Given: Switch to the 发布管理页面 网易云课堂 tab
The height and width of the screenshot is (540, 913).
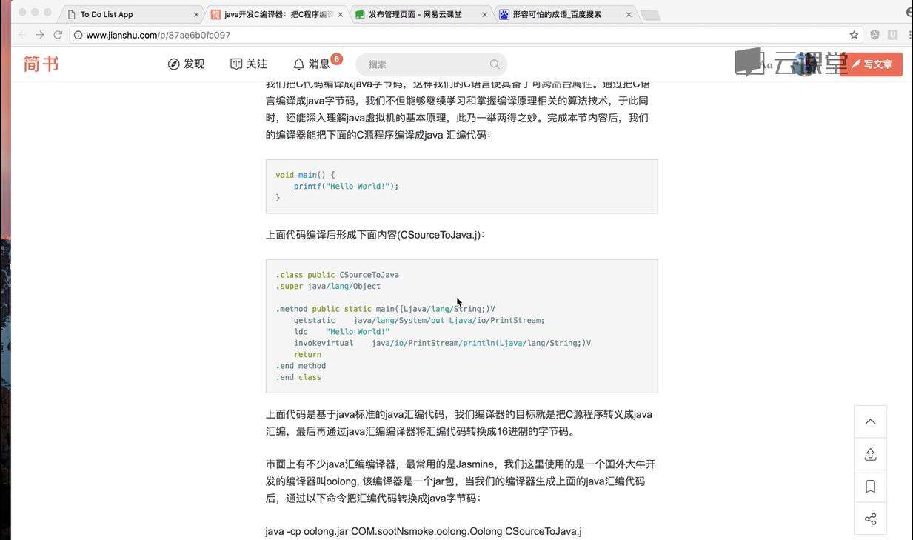Looking at the screenshot, I should click(415, 14).
